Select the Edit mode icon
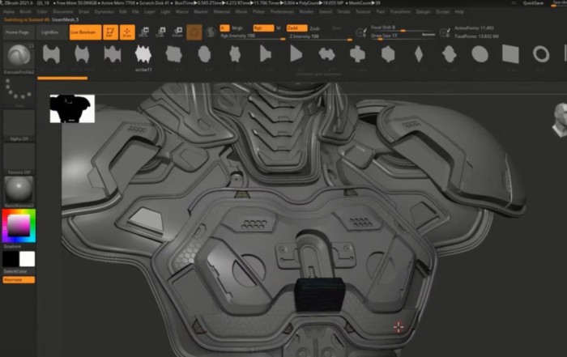 click(109, 32)
